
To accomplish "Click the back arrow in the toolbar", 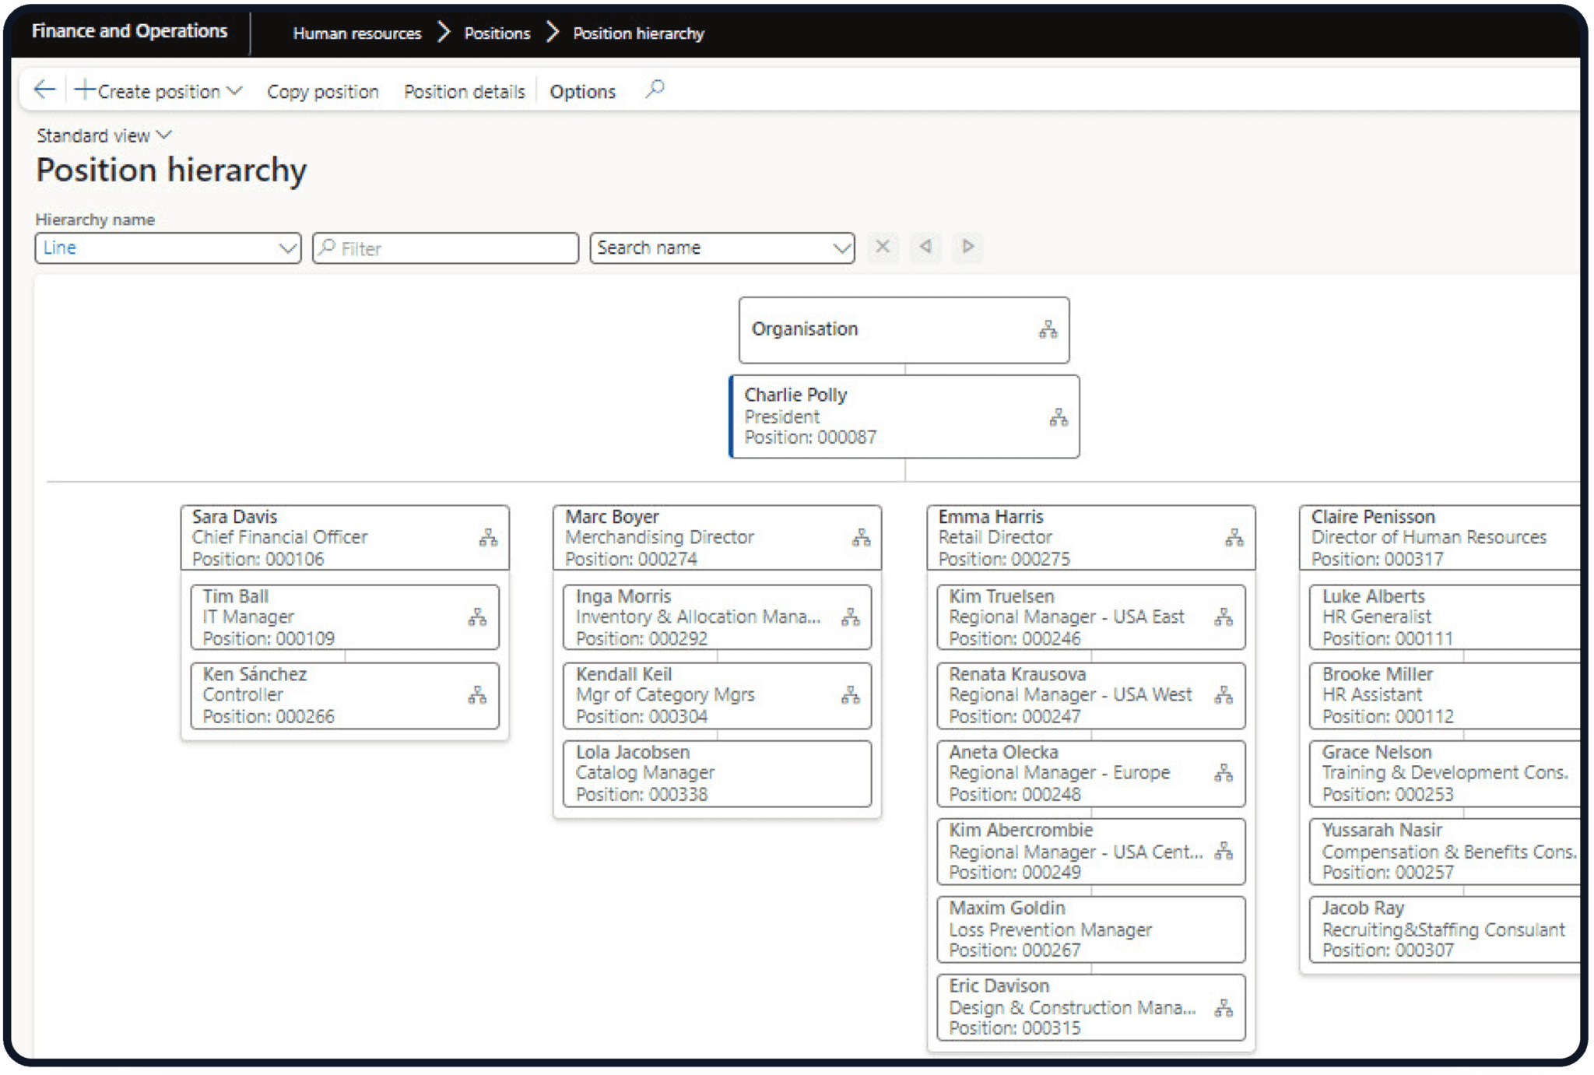I will coord(44,90).
